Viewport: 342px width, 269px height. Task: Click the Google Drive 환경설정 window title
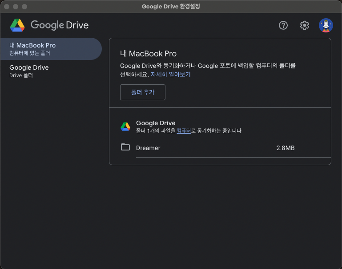pyautogui.click(x=171, y=6)
